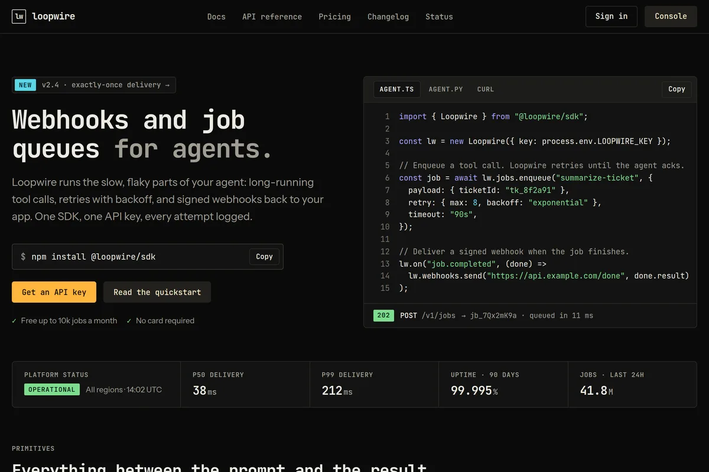
Task: Go to API reference page
Action: [x=272, y=17]
